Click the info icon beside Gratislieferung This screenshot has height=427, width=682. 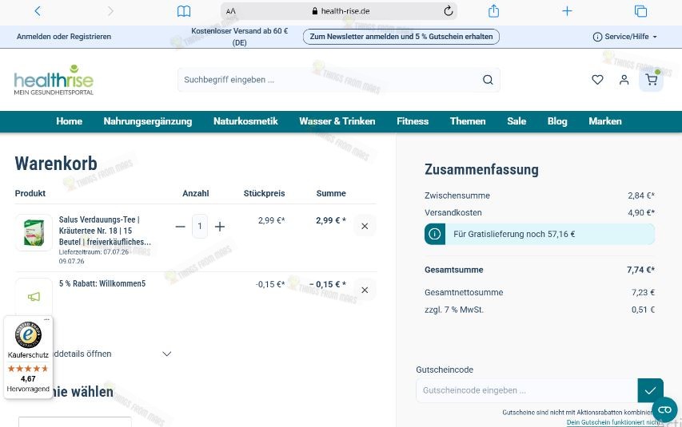click(x=434, y=234)
